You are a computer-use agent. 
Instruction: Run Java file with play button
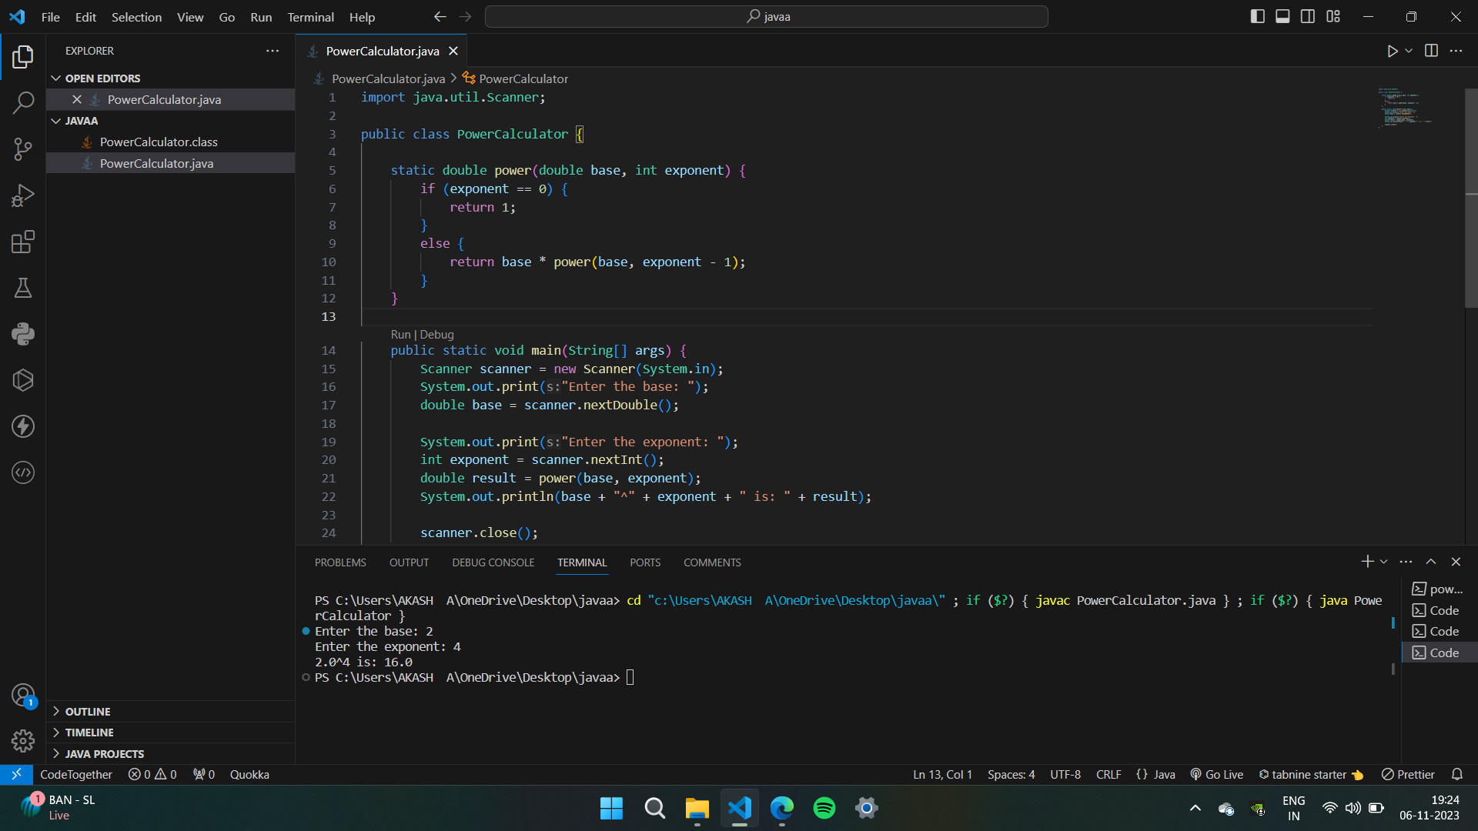(x=1392, y=51)
